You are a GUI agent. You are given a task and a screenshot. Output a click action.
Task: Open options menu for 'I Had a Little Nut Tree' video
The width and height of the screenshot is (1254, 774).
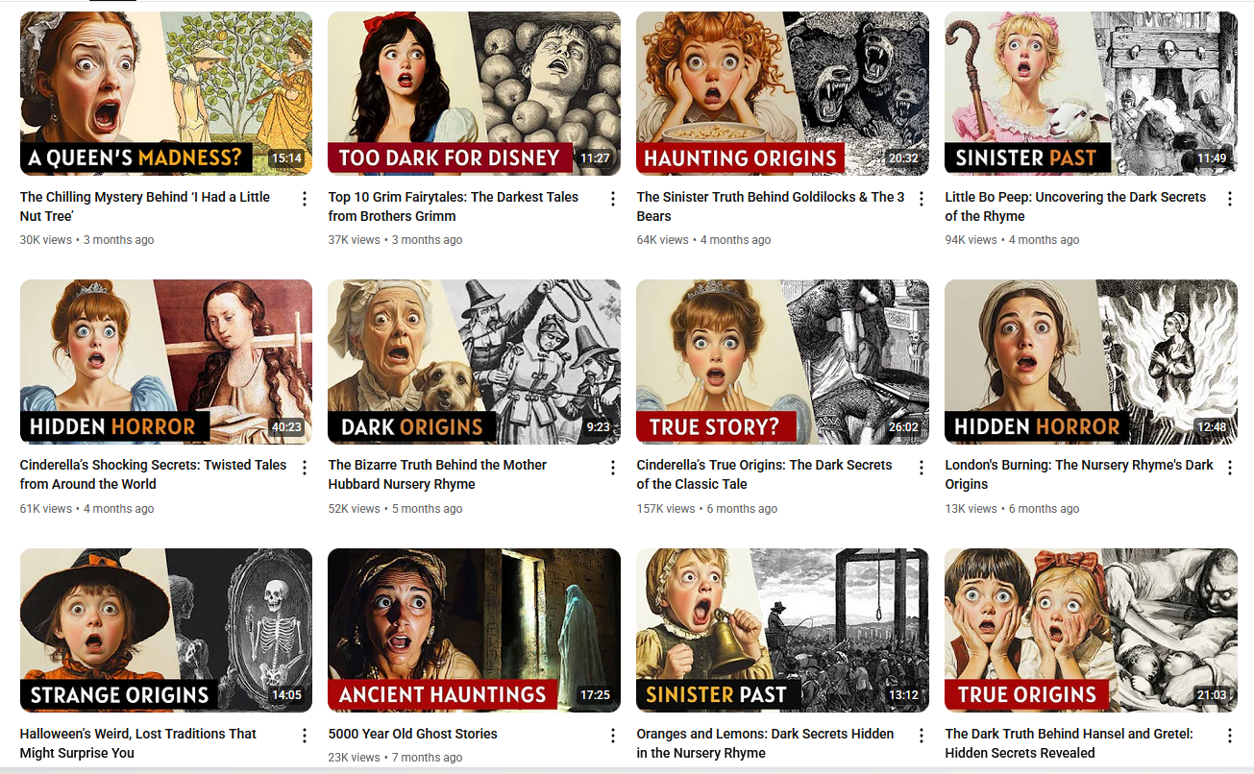(305, 199)
